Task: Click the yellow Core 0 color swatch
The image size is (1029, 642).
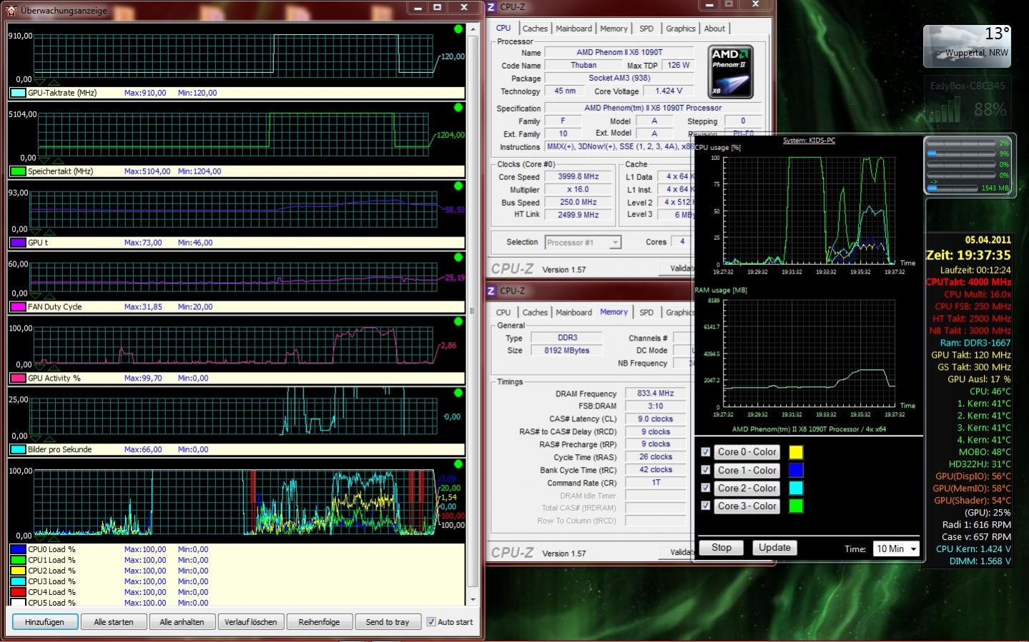Action: pos(796,452)
